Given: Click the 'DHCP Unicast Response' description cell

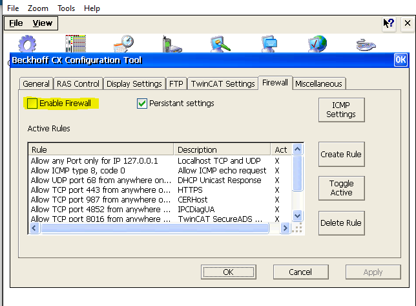Looking at the screenshot, I should pos(220,180).
